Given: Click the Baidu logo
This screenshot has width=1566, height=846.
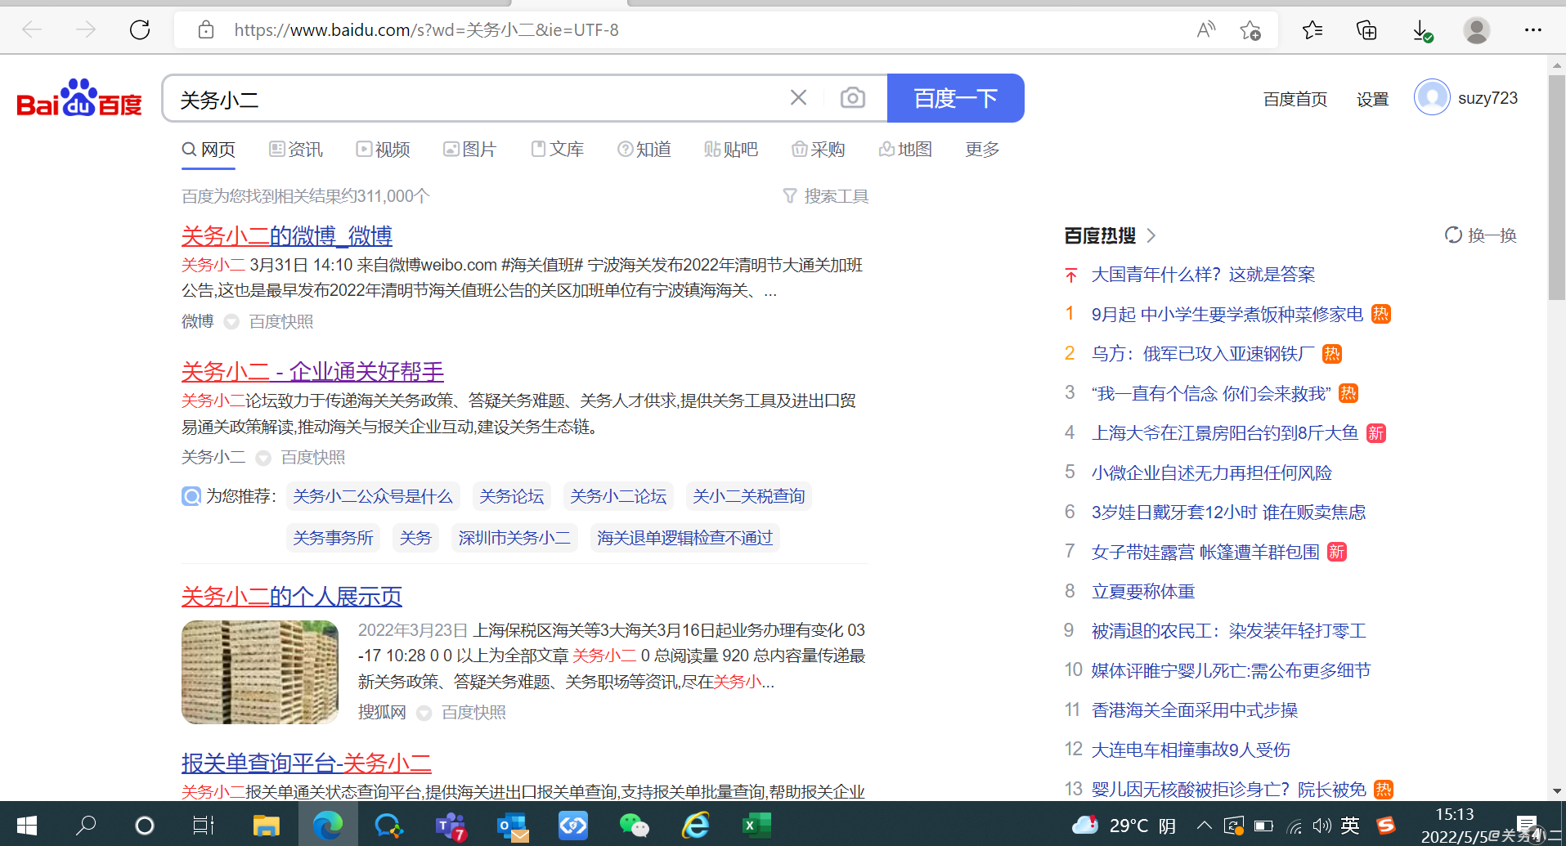Looking at the screenshot, I should point(79,99).
